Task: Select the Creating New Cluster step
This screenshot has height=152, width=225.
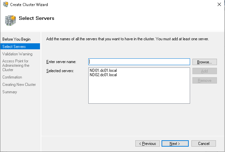Action: click(x=19, y=85)
